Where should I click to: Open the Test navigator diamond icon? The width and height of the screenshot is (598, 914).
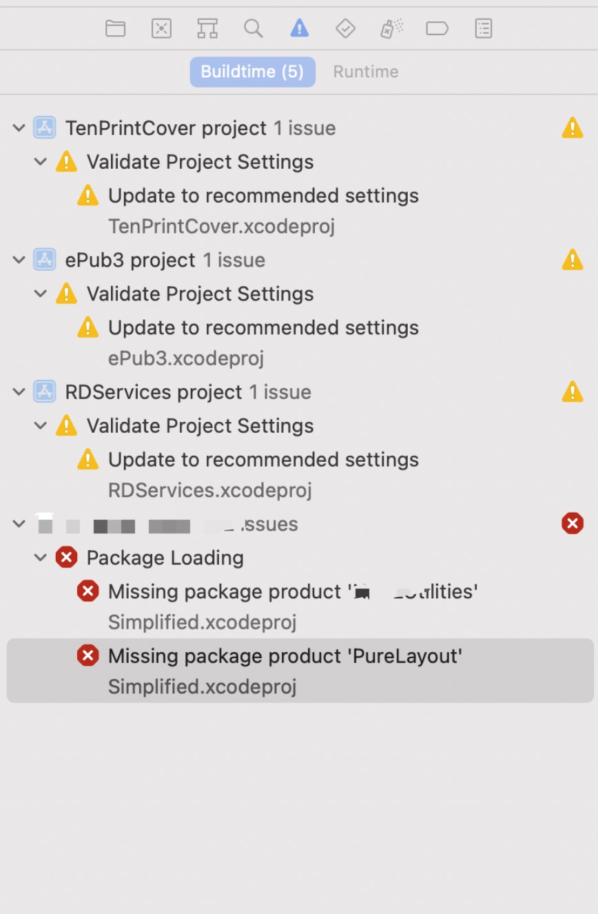click(345, 28)
